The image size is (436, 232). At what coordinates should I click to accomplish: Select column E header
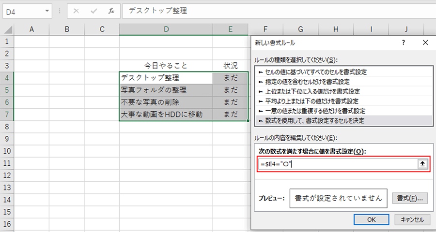pyautogui.click(x=230, y=29)
